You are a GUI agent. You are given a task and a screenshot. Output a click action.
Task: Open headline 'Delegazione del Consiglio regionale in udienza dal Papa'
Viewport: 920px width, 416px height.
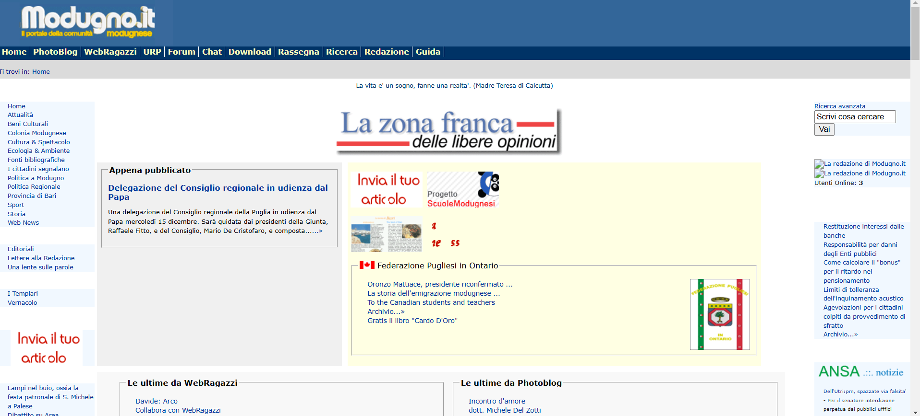218,192
